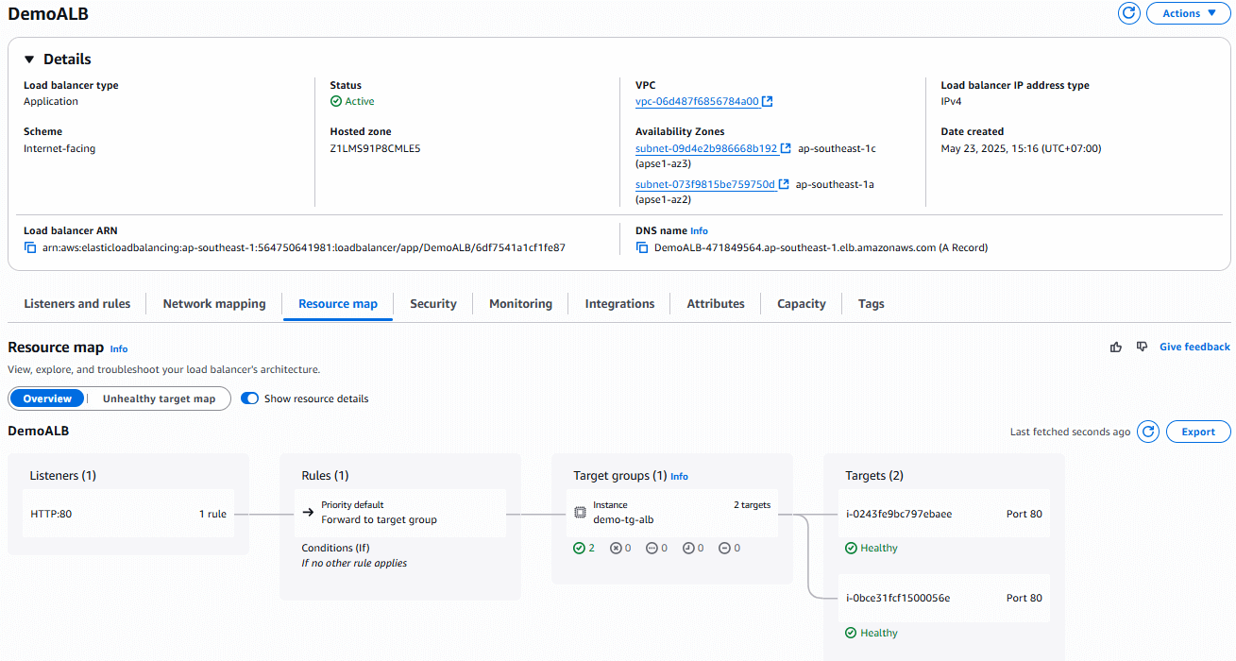Click the demo-tg-alb instance chip icon
The image size is (1236, 661).
pyautogui.click(x=580, y=513)
